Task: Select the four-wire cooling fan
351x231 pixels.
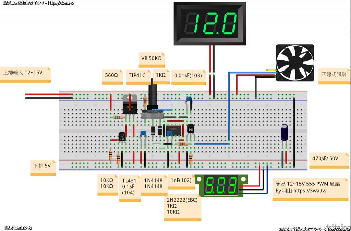Action: [x=295, y=63]
